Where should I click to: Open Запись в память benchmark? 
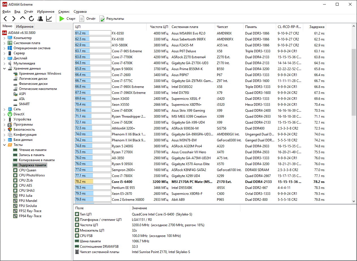click(31, 155)
